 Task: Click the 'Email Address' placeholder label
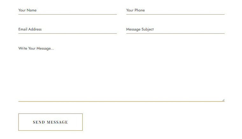click(30, 29)
